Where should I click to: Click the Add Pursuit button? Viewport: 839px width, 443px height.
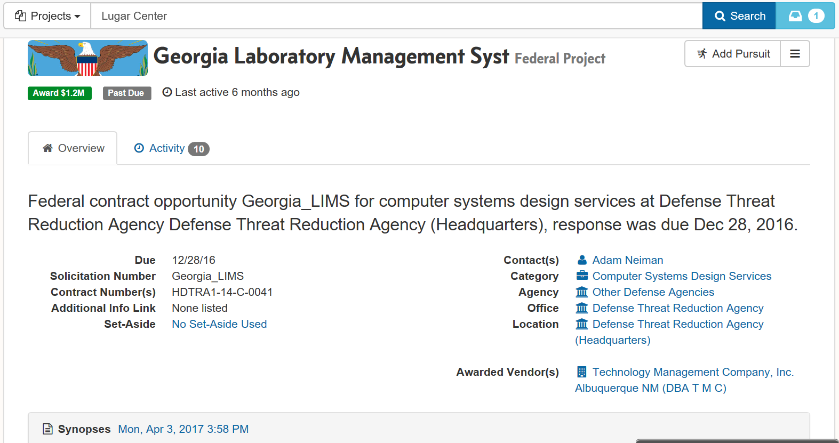point(733,54)
